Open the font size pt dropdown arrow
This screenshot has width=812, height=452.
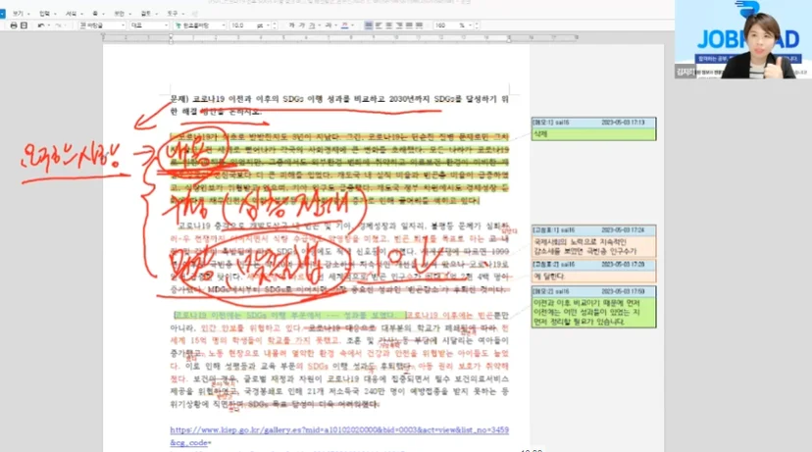(x=268, y=25)
